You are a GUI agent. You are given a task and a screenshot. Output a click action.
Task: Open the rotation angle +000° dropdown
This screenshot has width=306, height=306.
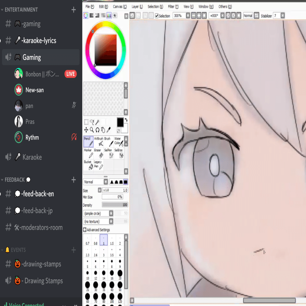[x=222, y=15]
